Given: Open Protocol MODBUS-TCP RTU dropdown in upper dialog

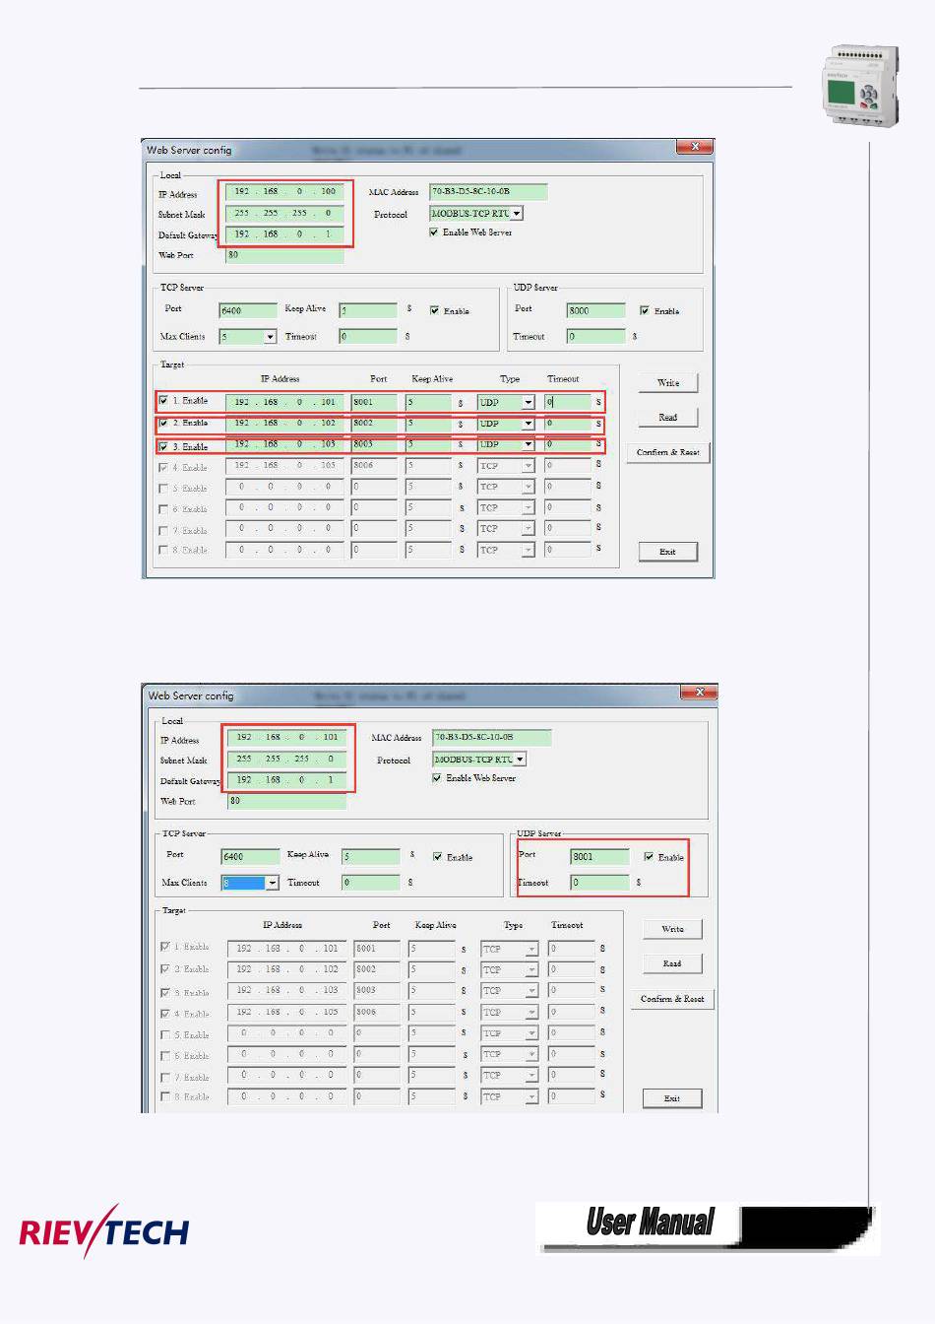Looking at the screenshot, I should click(517, 213).
